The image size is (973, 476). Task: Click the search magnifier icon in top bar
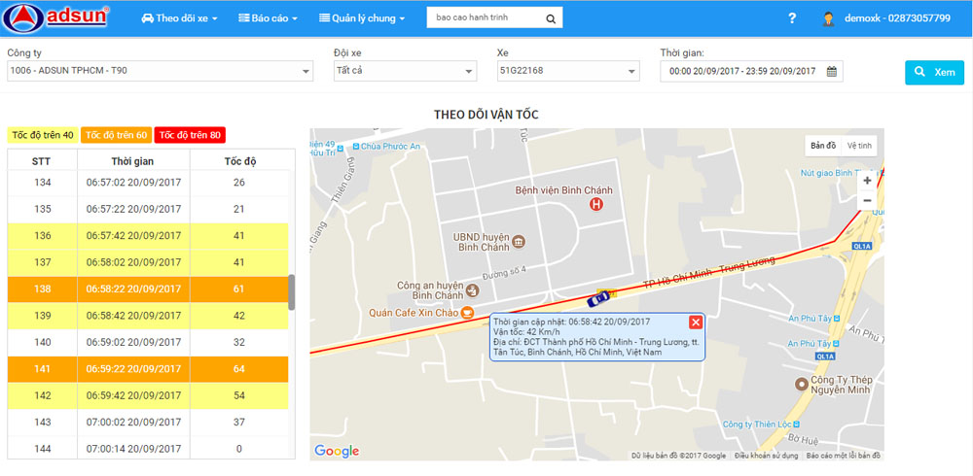point(550,18)
